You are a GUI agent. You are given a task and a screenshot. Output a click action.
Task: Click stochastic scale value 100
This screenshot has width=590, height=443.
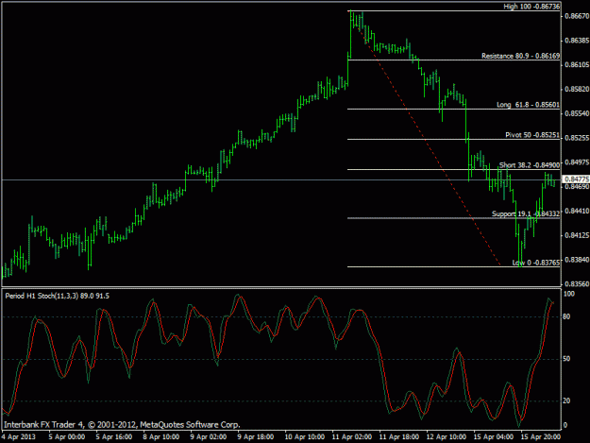click(x=569, y=294)
